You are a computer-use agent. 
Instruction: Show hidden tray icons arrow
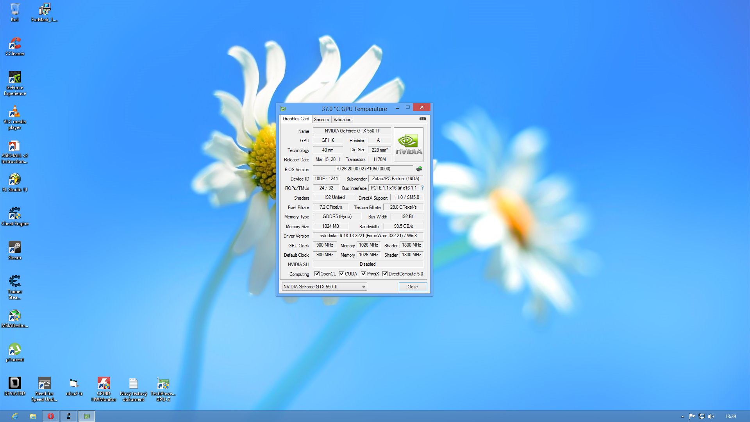pos(682,417)
